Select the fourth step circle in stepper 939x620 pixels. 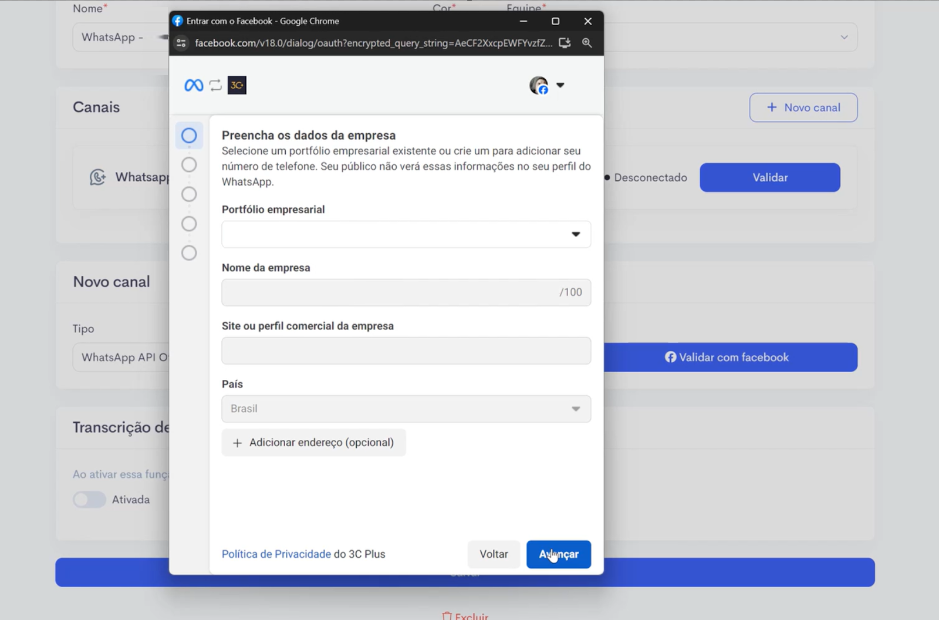189,224
